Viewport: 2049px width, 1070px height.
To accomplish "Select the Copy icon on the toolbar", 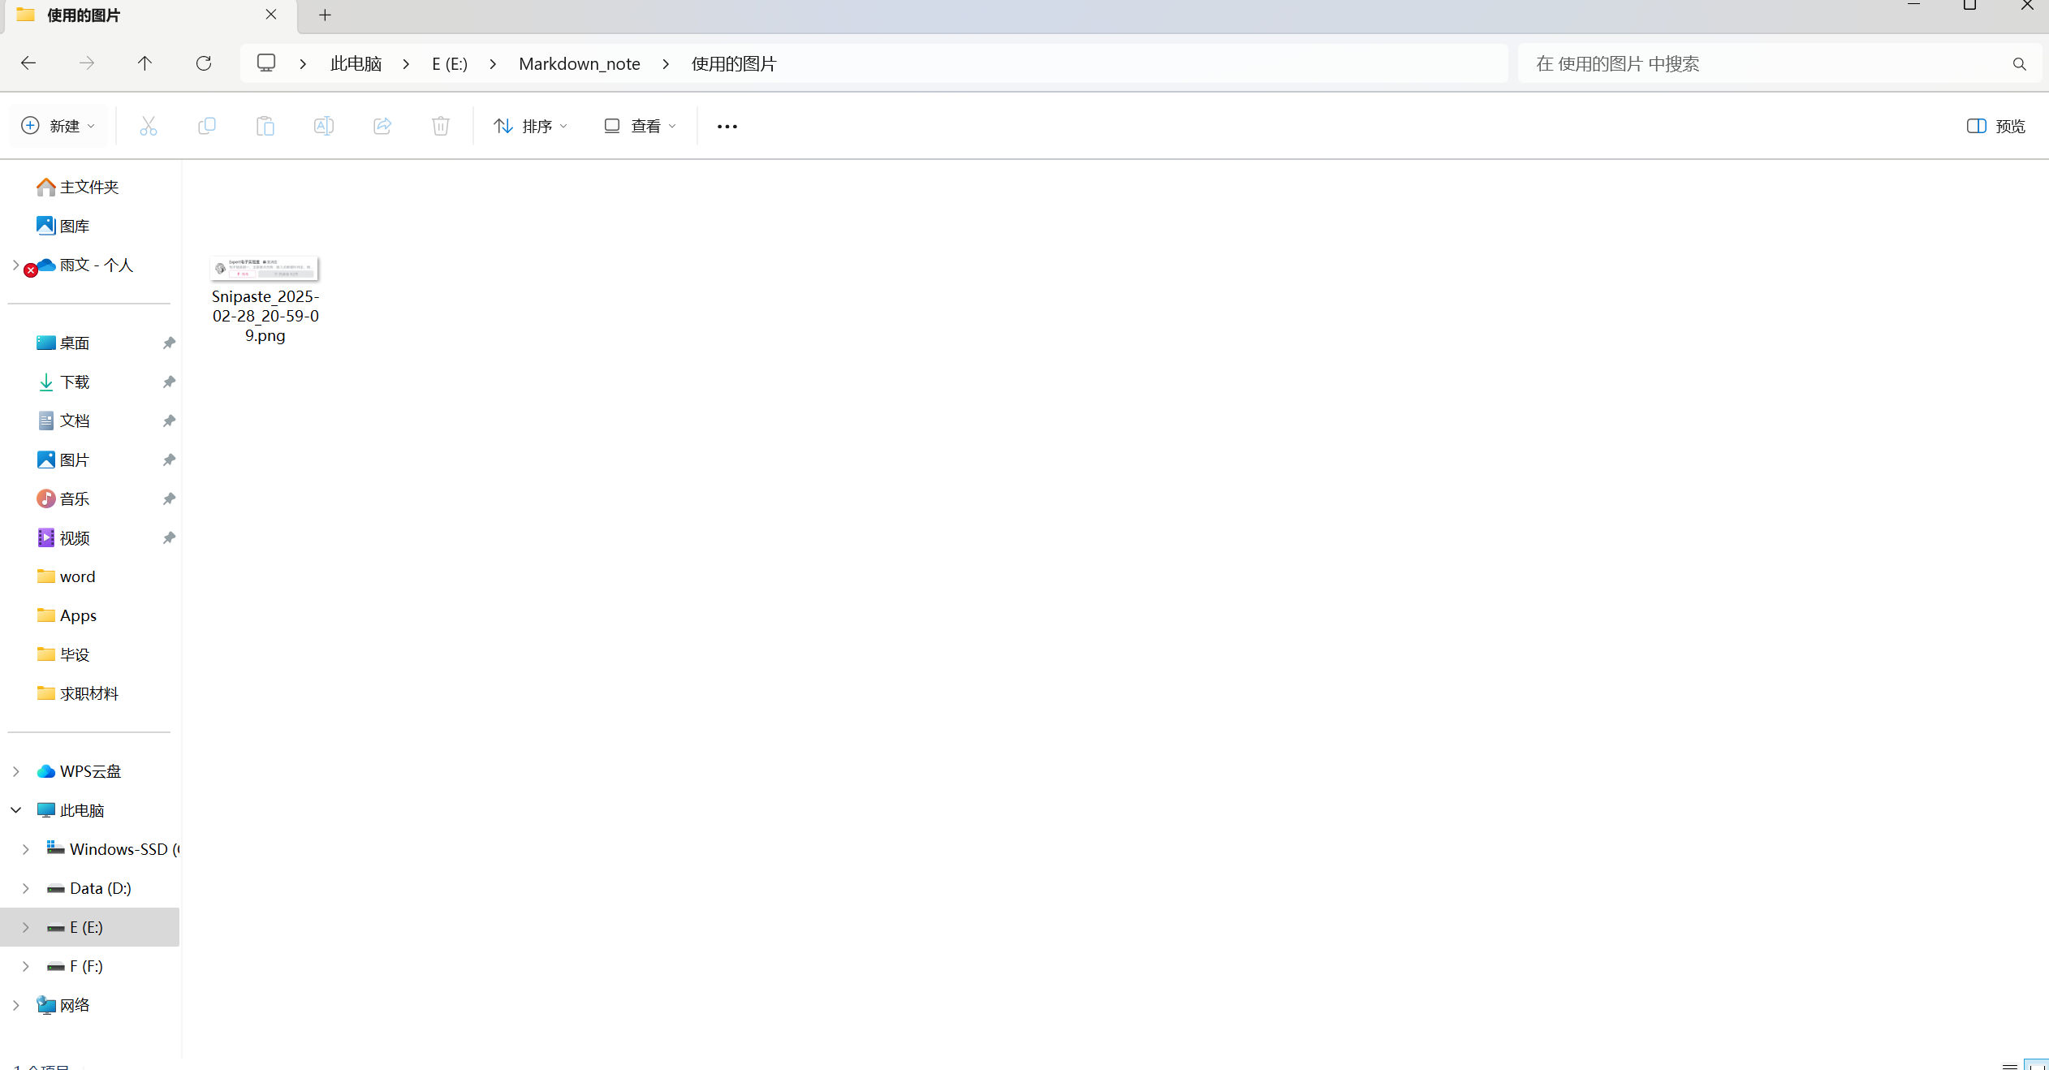I will click(207, 126).
